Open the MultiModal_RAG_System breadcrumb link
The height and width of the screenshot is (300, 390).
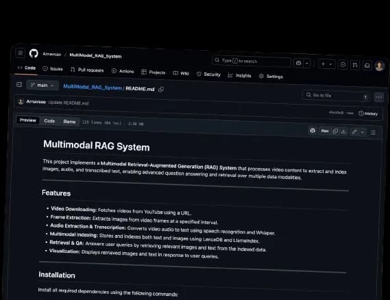coord(93,87)
